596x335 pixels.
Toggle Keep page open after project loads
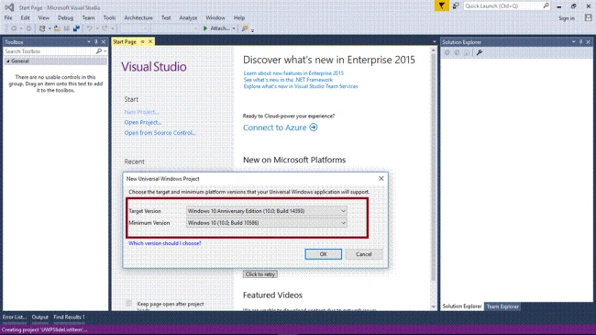click(129, 304)
